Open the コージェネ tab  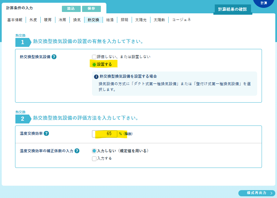[x=181, y=20]
